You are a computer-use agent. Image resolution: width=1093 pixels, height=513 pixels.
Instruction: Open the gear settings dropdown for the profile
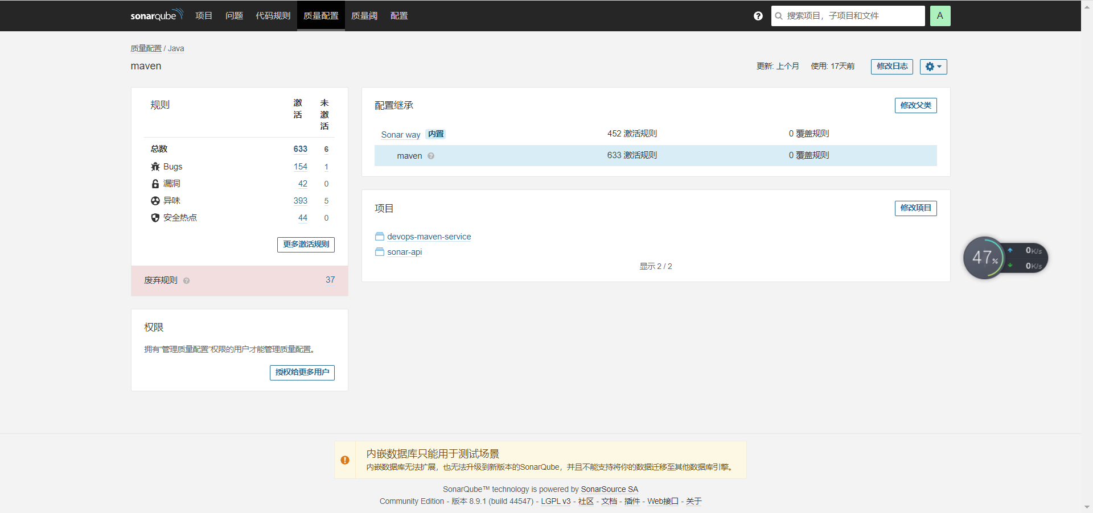[932, 67]
